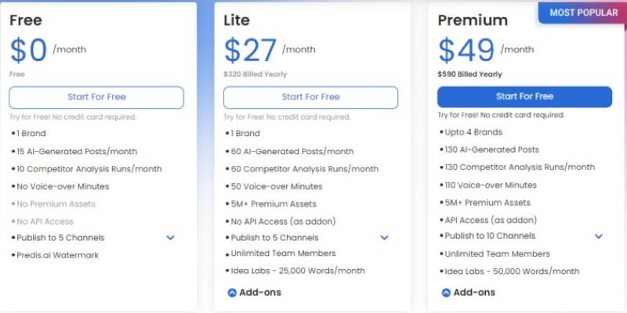Click the MOST POPULAR badge
This screenshot has width=627, height=313.
click(582, 13)
